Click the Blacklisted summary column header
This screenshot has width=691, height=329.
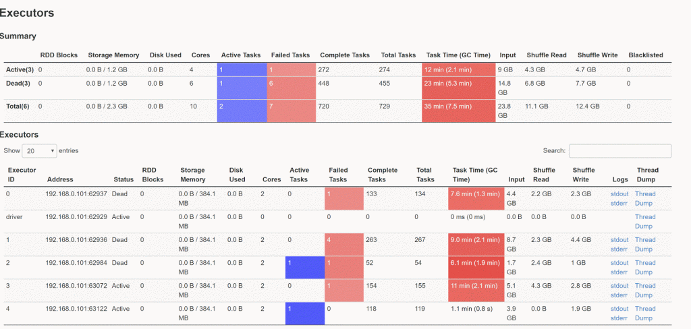[646, 55]
